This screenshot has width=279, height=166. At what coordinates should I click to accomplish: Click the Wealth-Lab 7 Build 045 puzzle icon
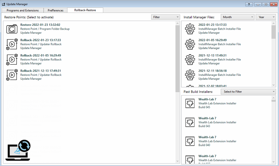pos(190,103)
